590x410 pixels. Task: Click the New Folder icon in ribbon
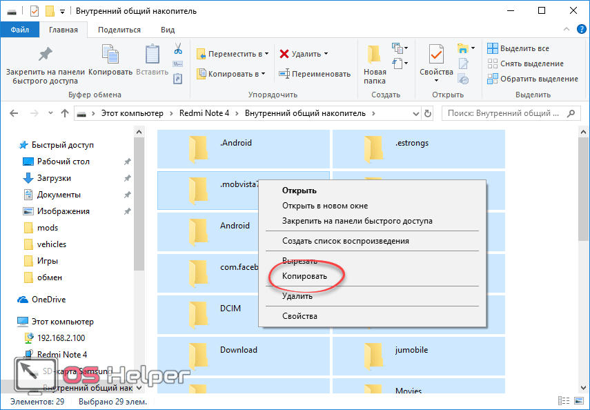[x=375, y=55]
